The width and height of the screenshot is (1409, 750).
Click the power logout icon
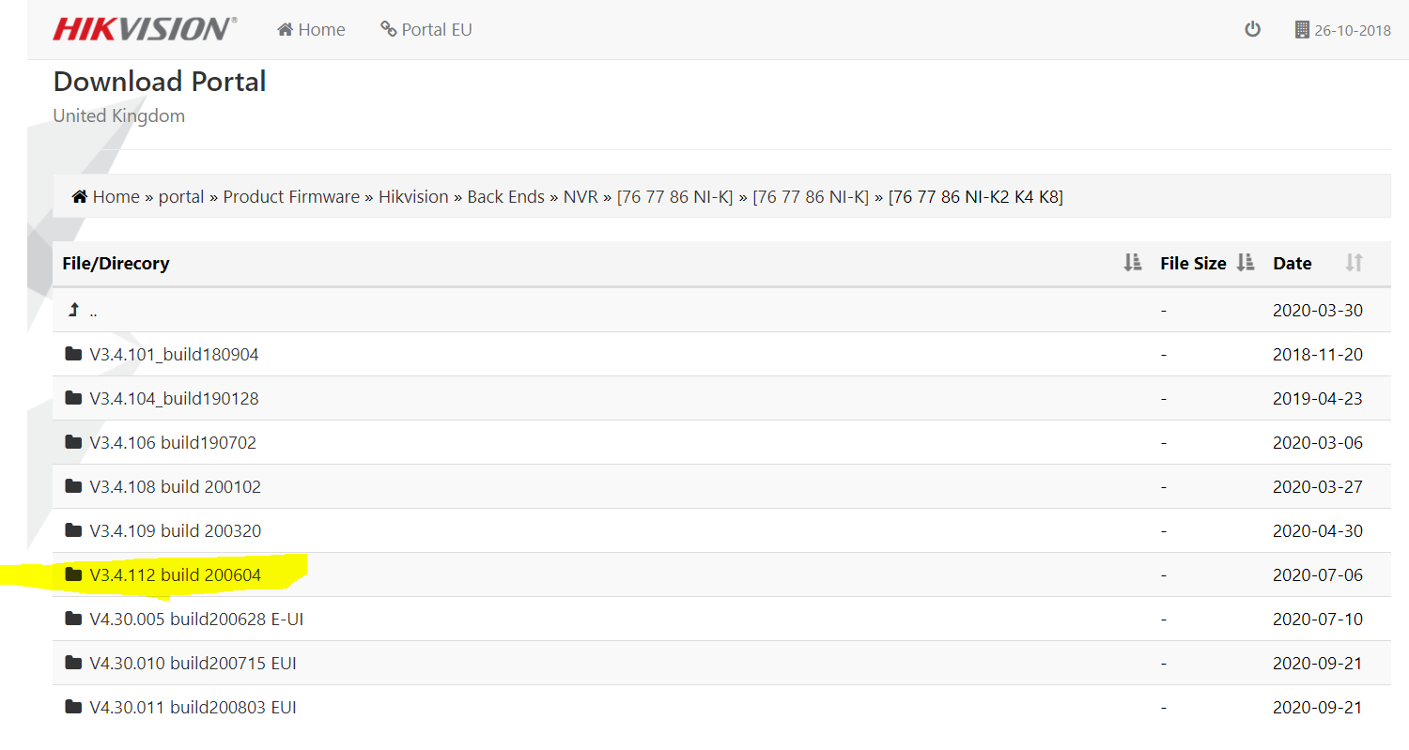[x=1252, y=29]
